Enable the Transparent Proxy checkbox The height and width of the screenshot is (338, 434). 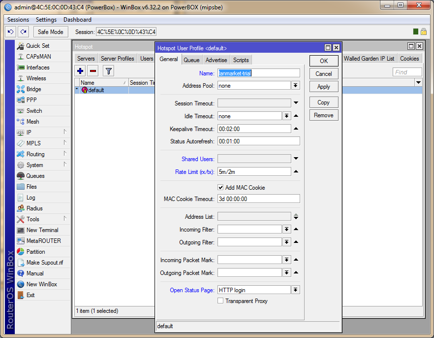tap(220, 301)
